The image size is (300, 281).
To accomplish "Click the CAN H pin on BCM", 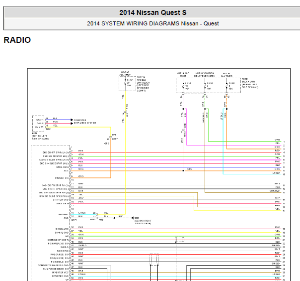I will pyautogui.click(x=40, y=120).
